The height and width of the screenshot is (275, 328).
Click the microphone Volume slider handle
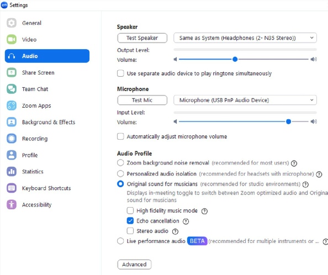pos(288,121)
